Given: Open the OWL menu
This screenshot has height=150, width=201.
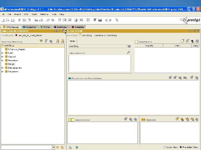Looking at the screenshot, I should pyautogui.click(x=26, y=14).
